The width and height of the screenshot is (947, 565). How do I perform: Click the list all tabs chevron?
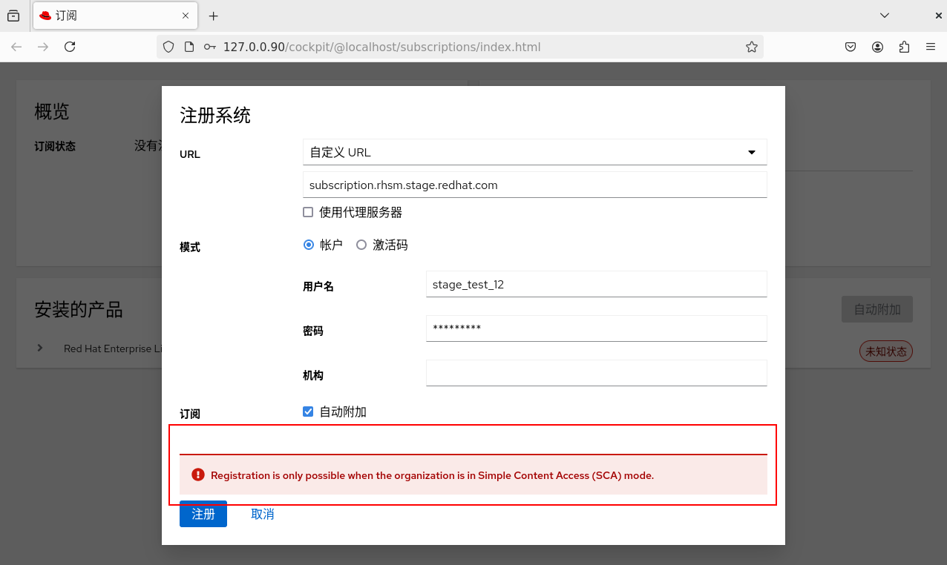[x=885, y=16]
